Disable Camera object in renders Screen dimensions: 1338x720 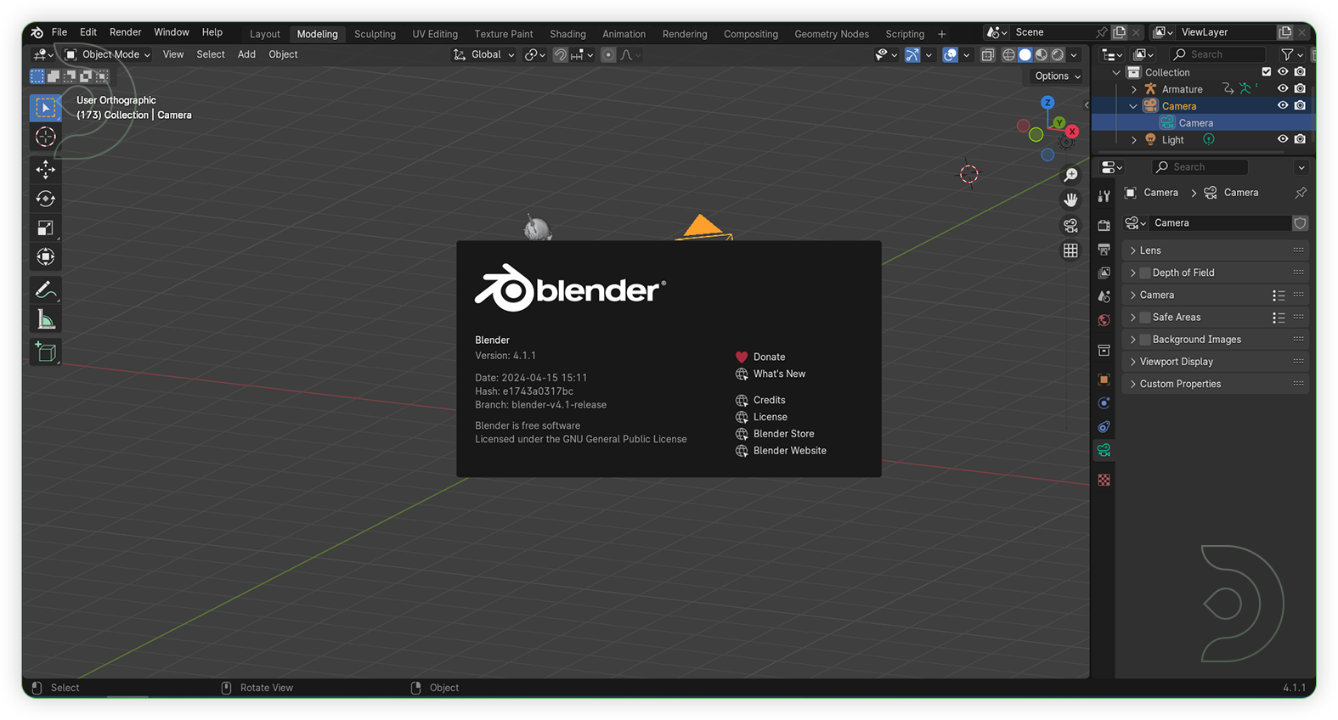coord(1300,105)
